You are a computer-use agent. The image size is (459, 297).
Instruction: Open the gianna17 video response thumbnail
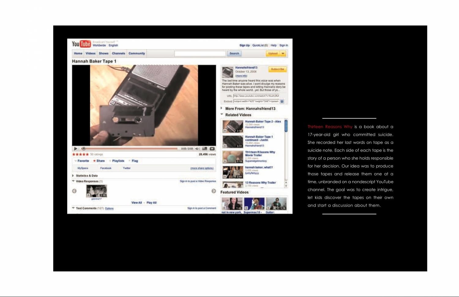96,191
